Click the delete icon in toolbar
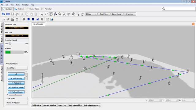The width and height of the screenshot is (196, 110). [36, 14]
